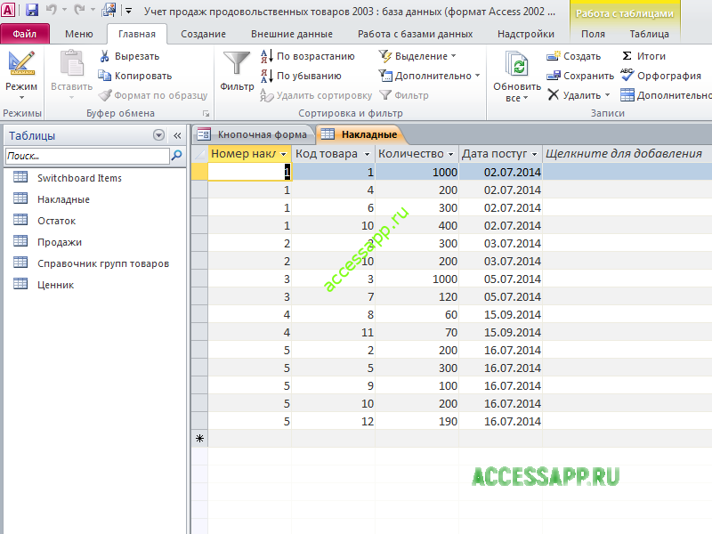Image resolution: width=712 pixels, height=534 pixels.
Task: Open the Количество column dropdown arrow
Action: click(450, 154)
